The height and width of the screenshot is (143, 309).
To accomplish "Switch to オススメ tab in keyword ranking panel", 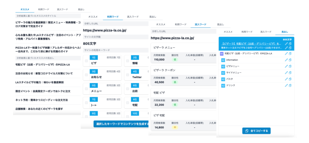I will (x=92, y=17).
